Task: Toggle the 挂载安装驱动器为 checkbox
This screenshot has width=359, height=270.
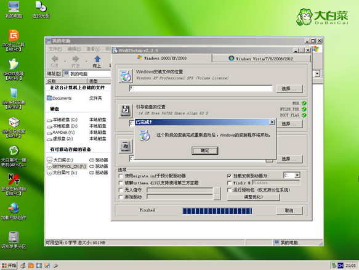Action: (230, 176)
